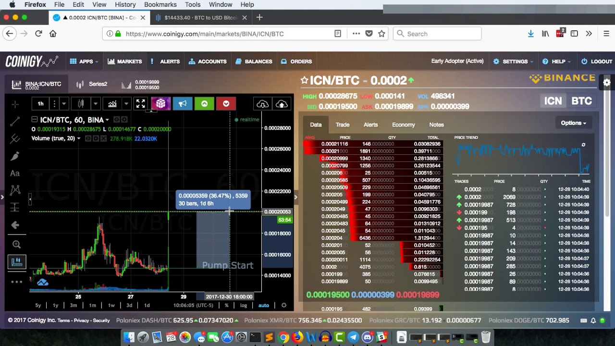The image size is (615, 346).
Task: Set chart range to 1w
Action: point(111,305)
